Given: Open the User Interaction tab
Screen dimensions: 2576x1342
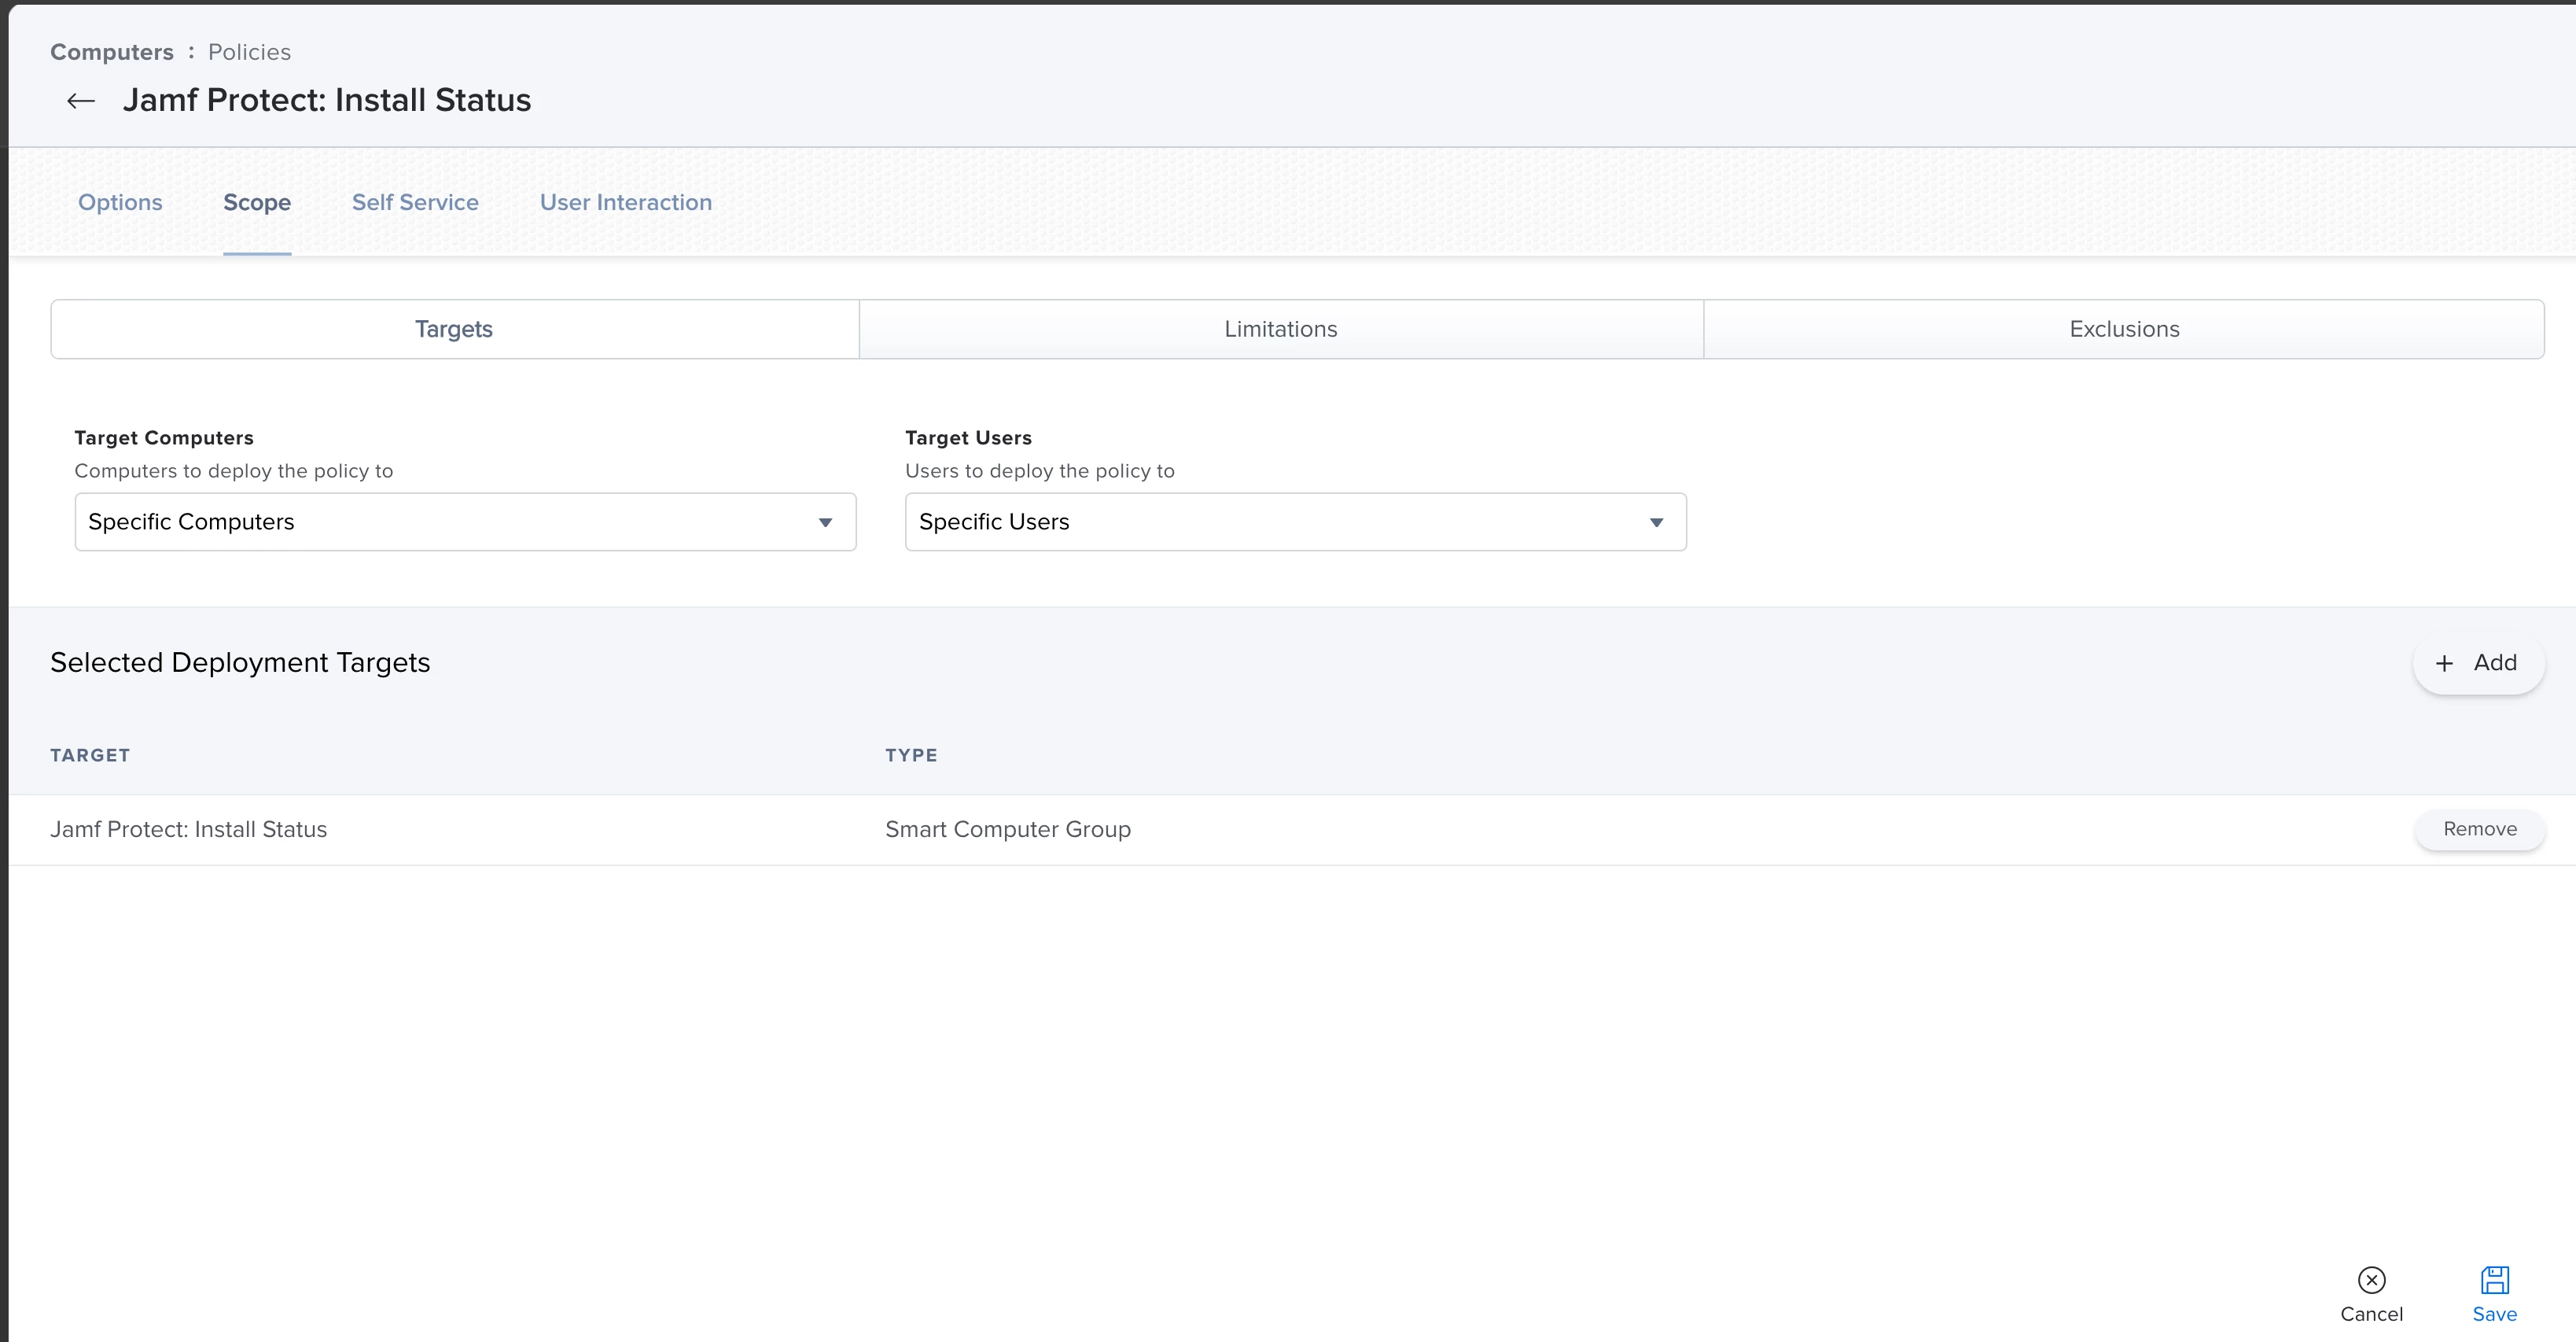Looking at the screenshot, I should 626,202.
